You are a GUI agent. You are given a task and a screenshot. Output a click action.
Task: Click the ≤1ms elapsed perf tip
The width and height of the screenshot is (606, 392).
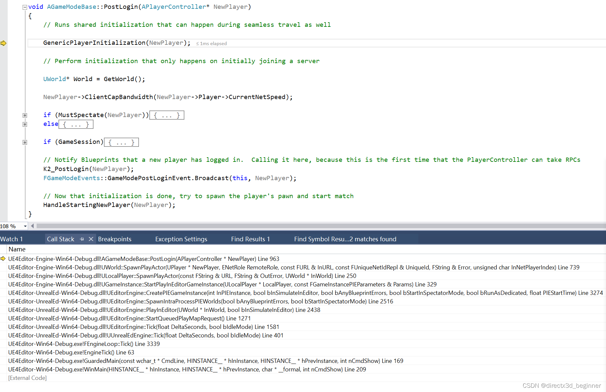[211, 43]
